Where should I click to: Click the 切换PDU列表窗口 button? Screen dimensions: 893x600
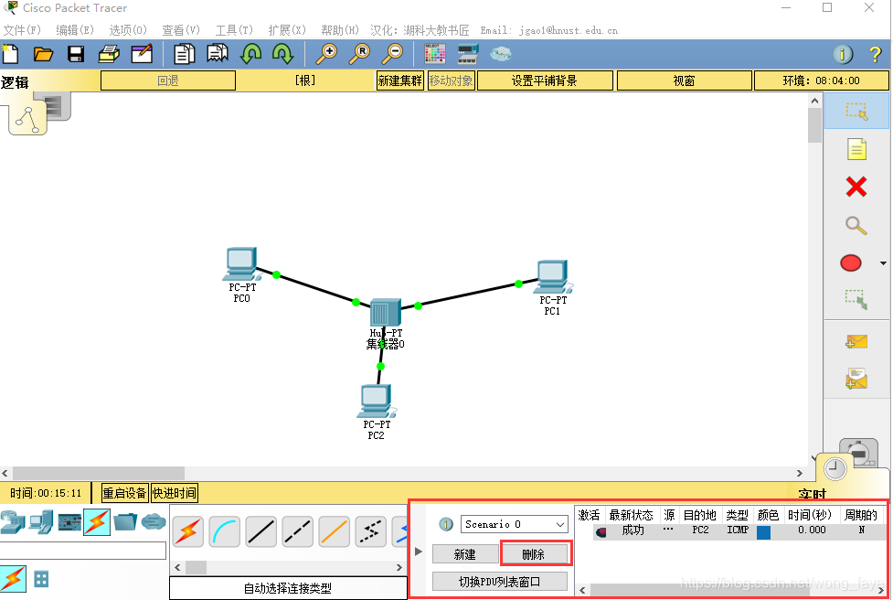(499, 582)
